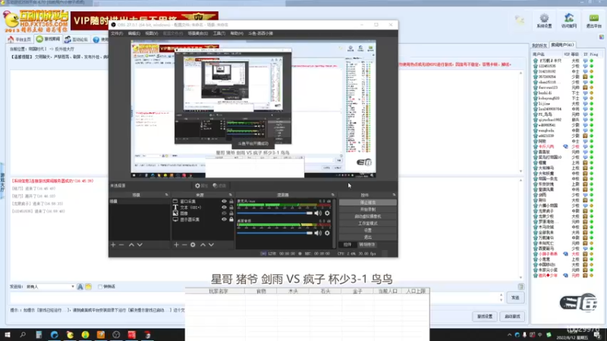Image resolution: width=607 pixels, height=341 pixels.
Task: Pop out the 来源 dock
Action: [x=231, y=195]
